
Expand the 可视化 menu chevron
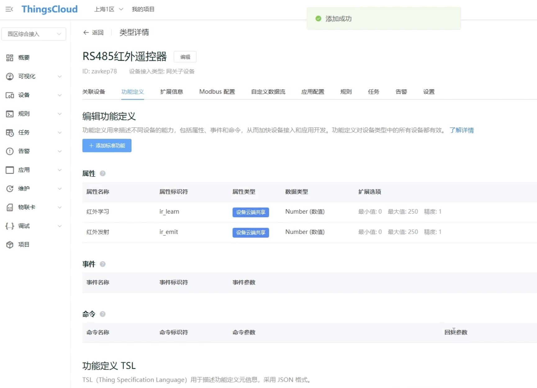60,76
